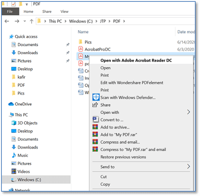Unpin Downloads from Quick access

pos(68,53)
